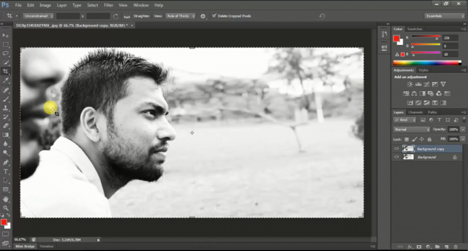Select the History Brush tool
Viewport: 468px width, 251px height.
(x=6, y=116)
